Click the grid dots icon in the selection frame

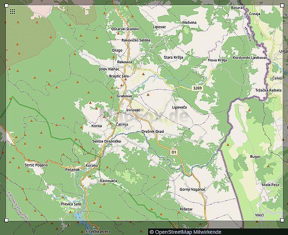click(12, 11)
